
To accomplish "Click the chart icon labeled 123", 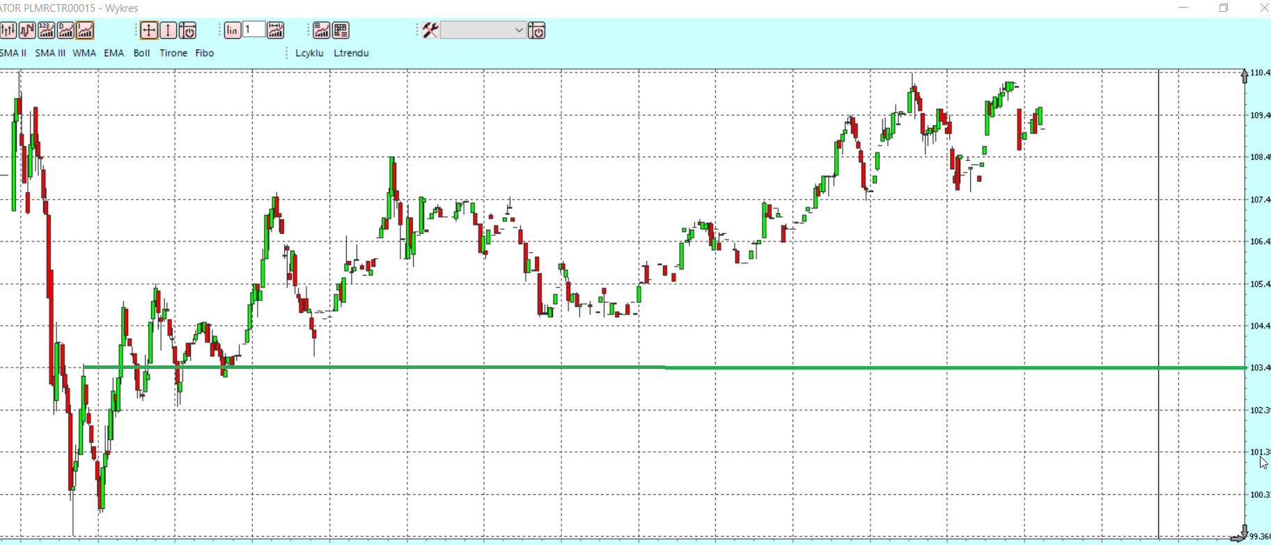I will point(47,30).
